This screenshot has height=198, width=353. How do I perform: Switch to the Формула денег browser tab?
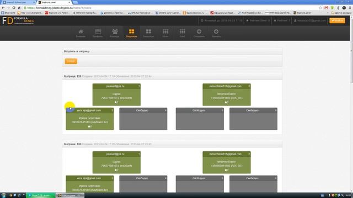pos(54,2)
